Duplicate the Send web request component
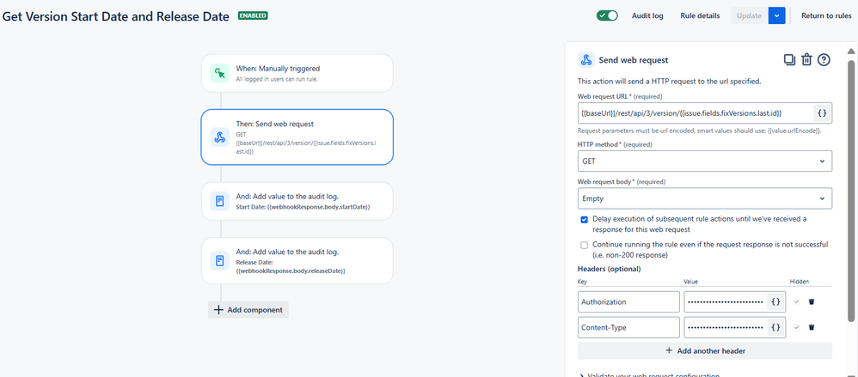This screenshot has height=377, width=858. (789, 59)
